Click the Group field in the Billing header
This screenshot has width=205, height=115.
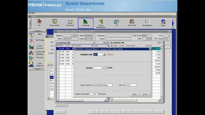click(x=118, y=39)
